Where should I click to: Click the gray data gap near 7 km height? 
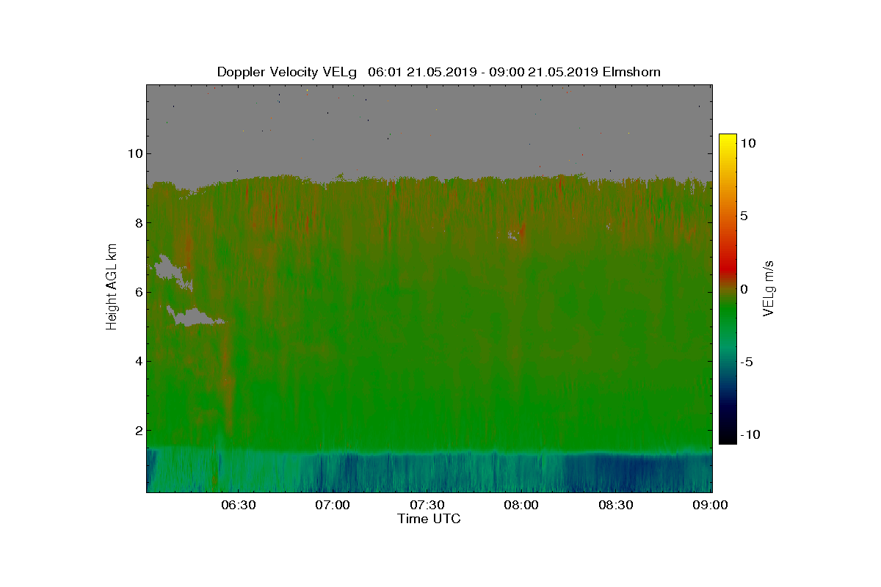click(170, 269)
